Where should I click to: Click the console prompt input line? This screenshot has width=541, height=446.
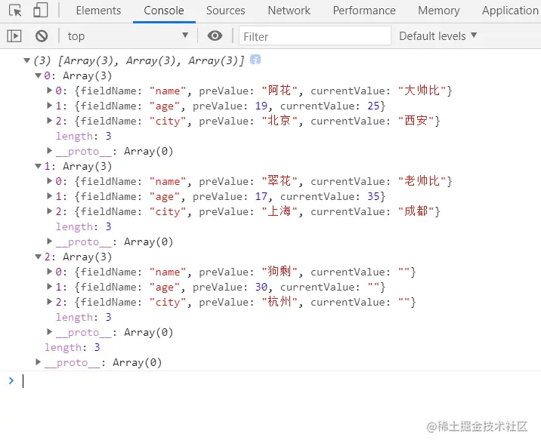point(272,381)
